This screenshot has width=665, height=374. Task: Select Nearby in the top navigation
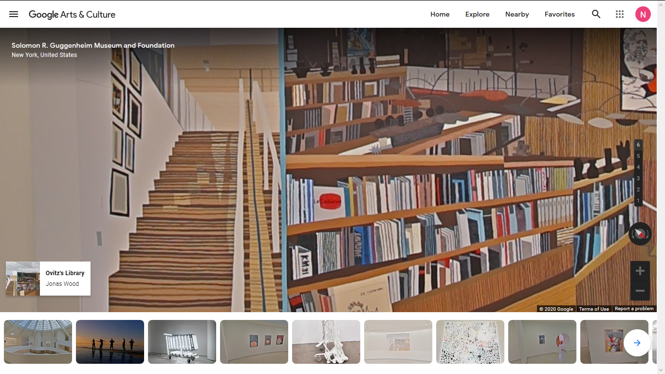pos(517,14)
